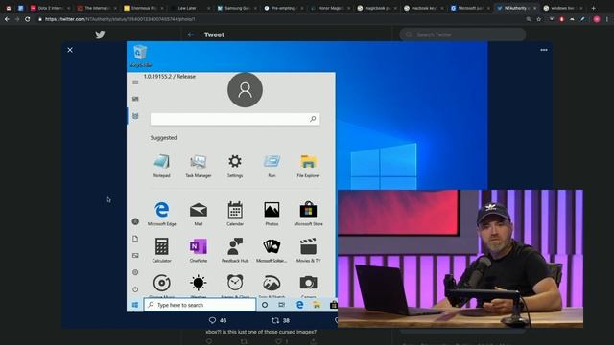Click the back arrow beside Tweet

(191, 34)
